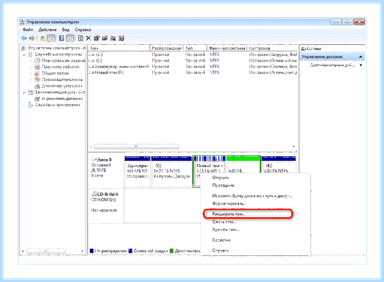Open the Файл menu
The image size is (384, 282).
(28, 29)
